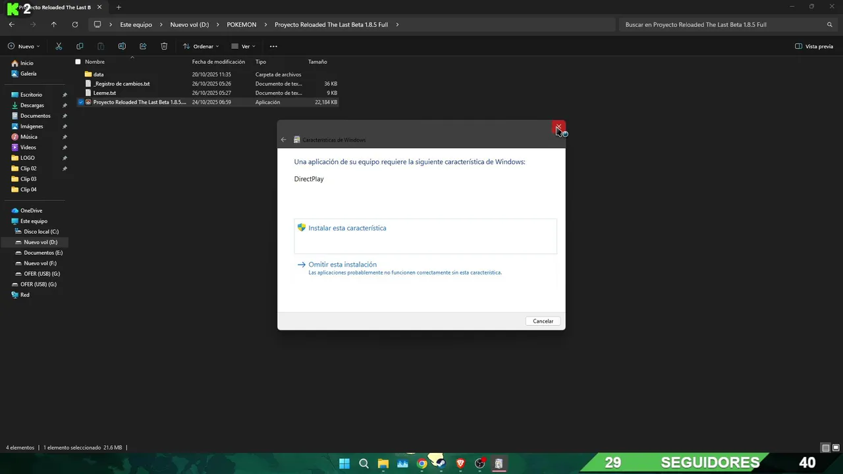Click the Windows Features taskbar icon
Image resolution: width=843 pixels, height=474 pixels.
pos(499,463)
